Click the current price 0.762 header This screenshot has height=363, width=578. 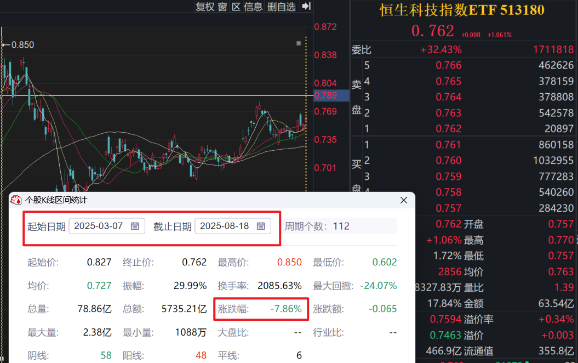pos(432,31)
